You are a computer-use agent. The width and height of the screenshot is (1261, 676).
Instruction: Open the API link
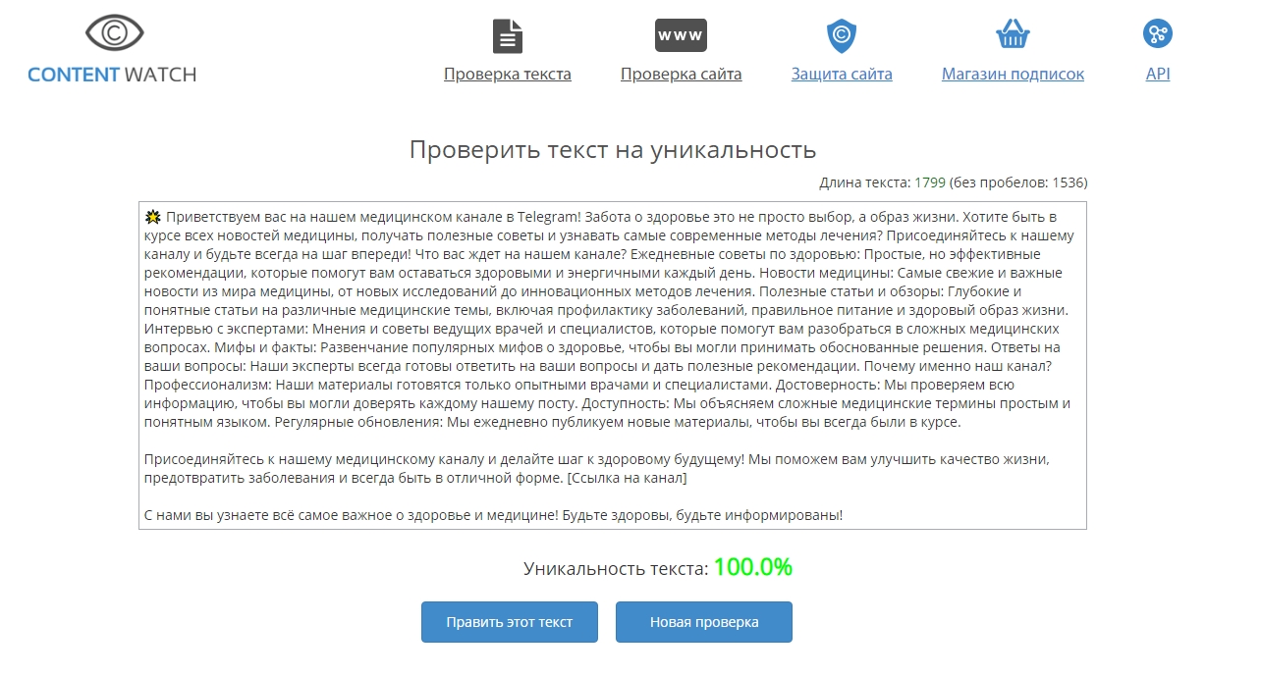[x=1158, y=75]
